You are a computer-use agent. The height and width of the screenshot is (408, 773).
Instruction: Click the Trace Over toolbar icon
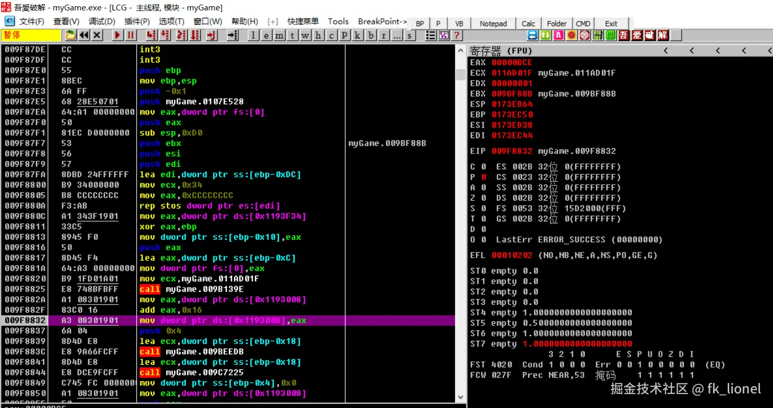coord(195,35)
